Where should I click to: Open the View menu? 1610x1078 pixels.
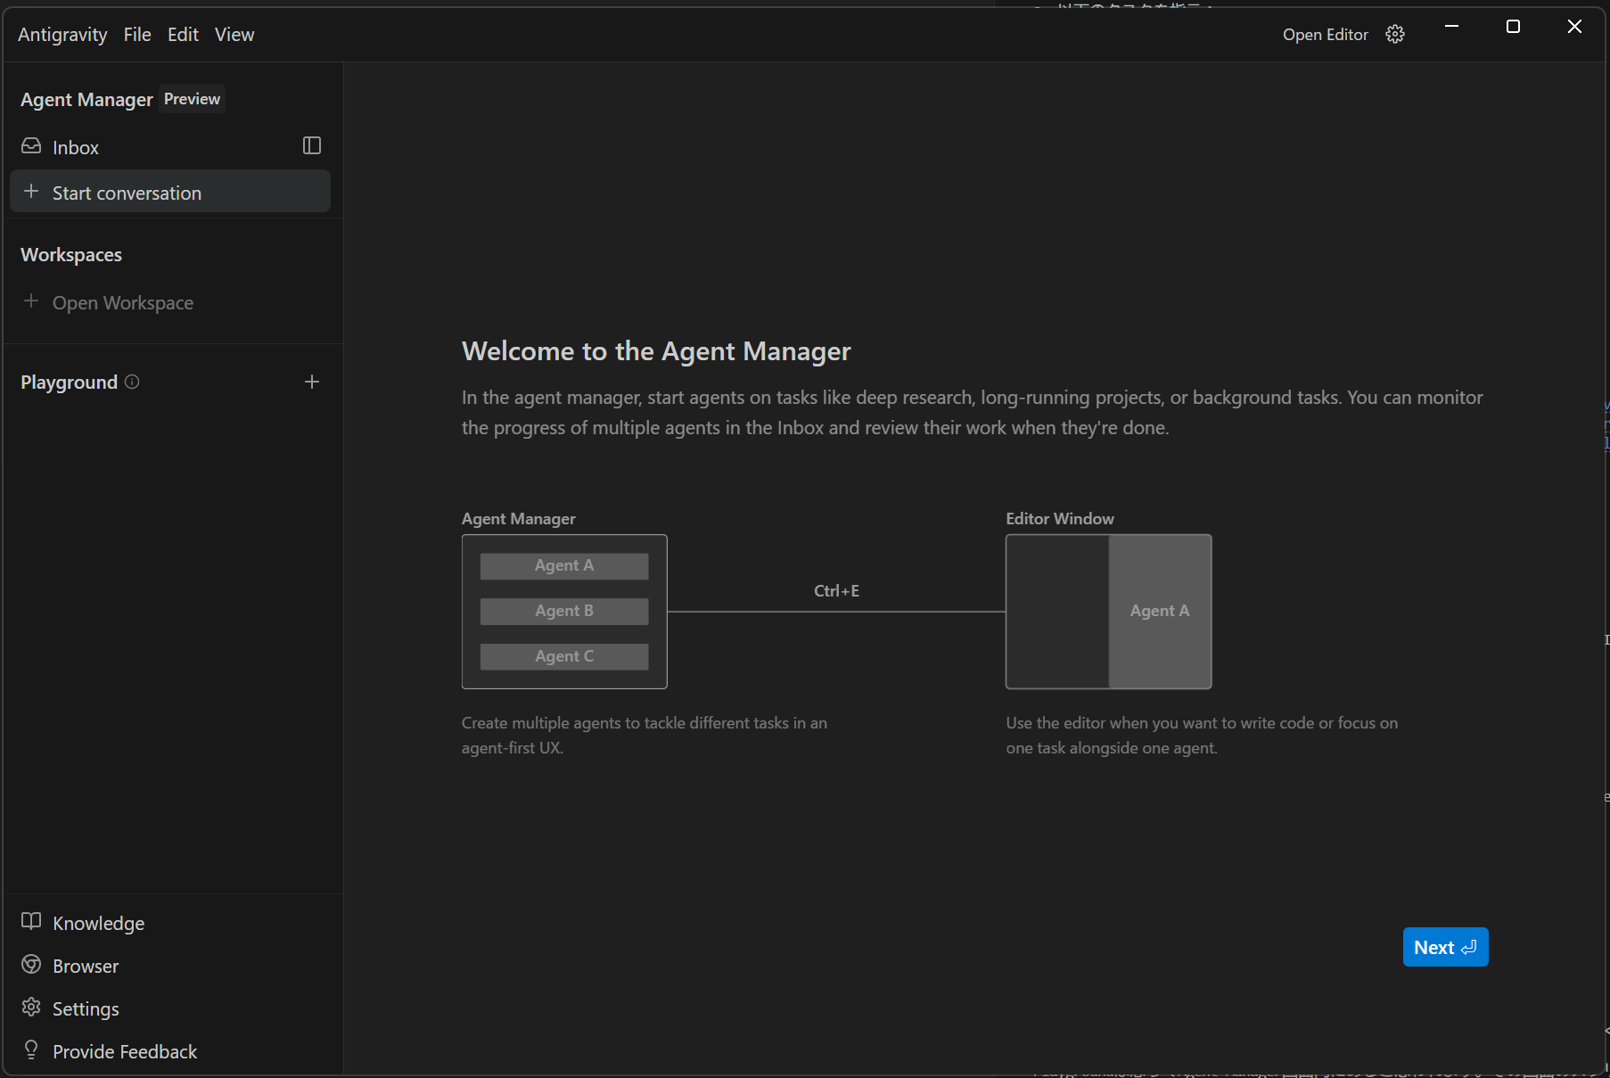pos(234,34)
